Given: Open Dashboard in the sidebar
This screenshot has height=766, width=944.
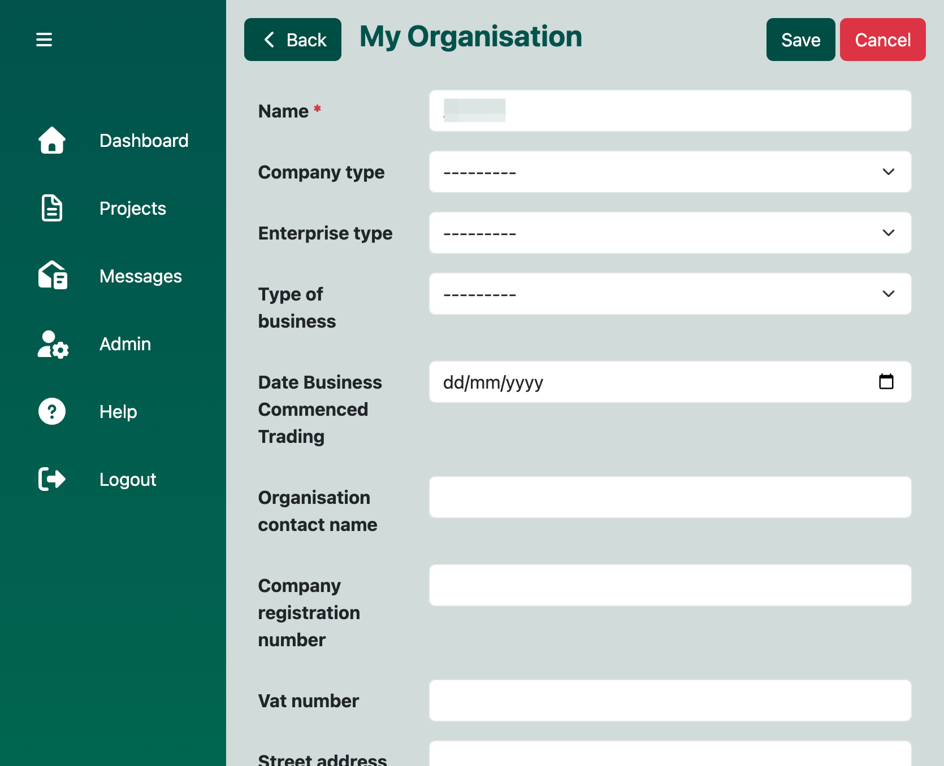Looking at the screenshot, I should [x=144, y=141].
